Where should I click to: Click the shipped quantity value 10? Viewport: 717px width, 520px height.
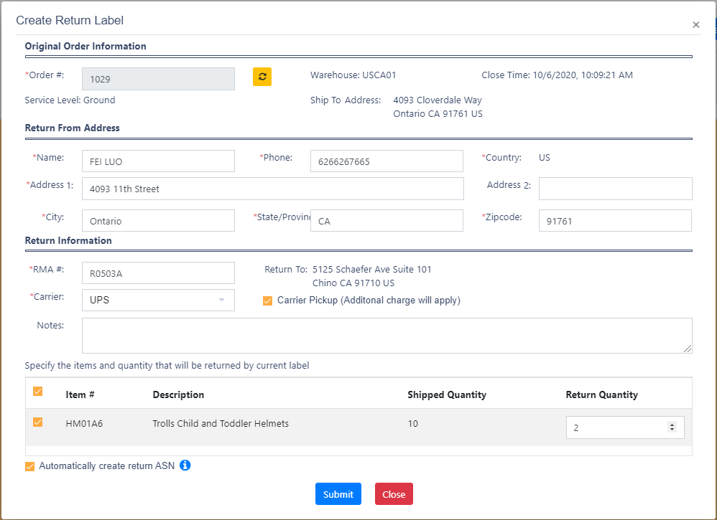413,423
